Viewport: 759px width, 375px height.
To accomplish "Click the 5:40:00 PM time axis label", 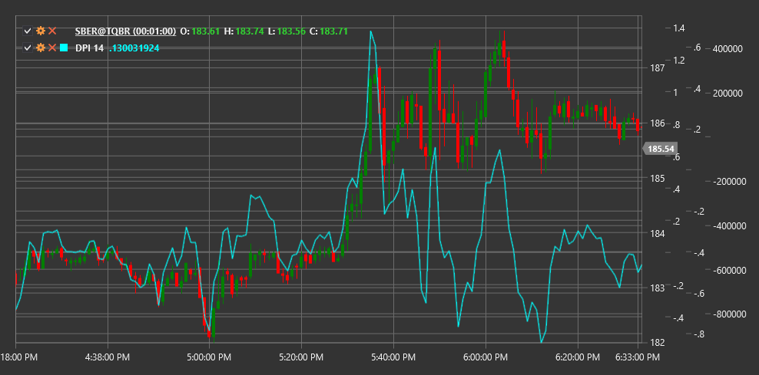I will (393, 357).
